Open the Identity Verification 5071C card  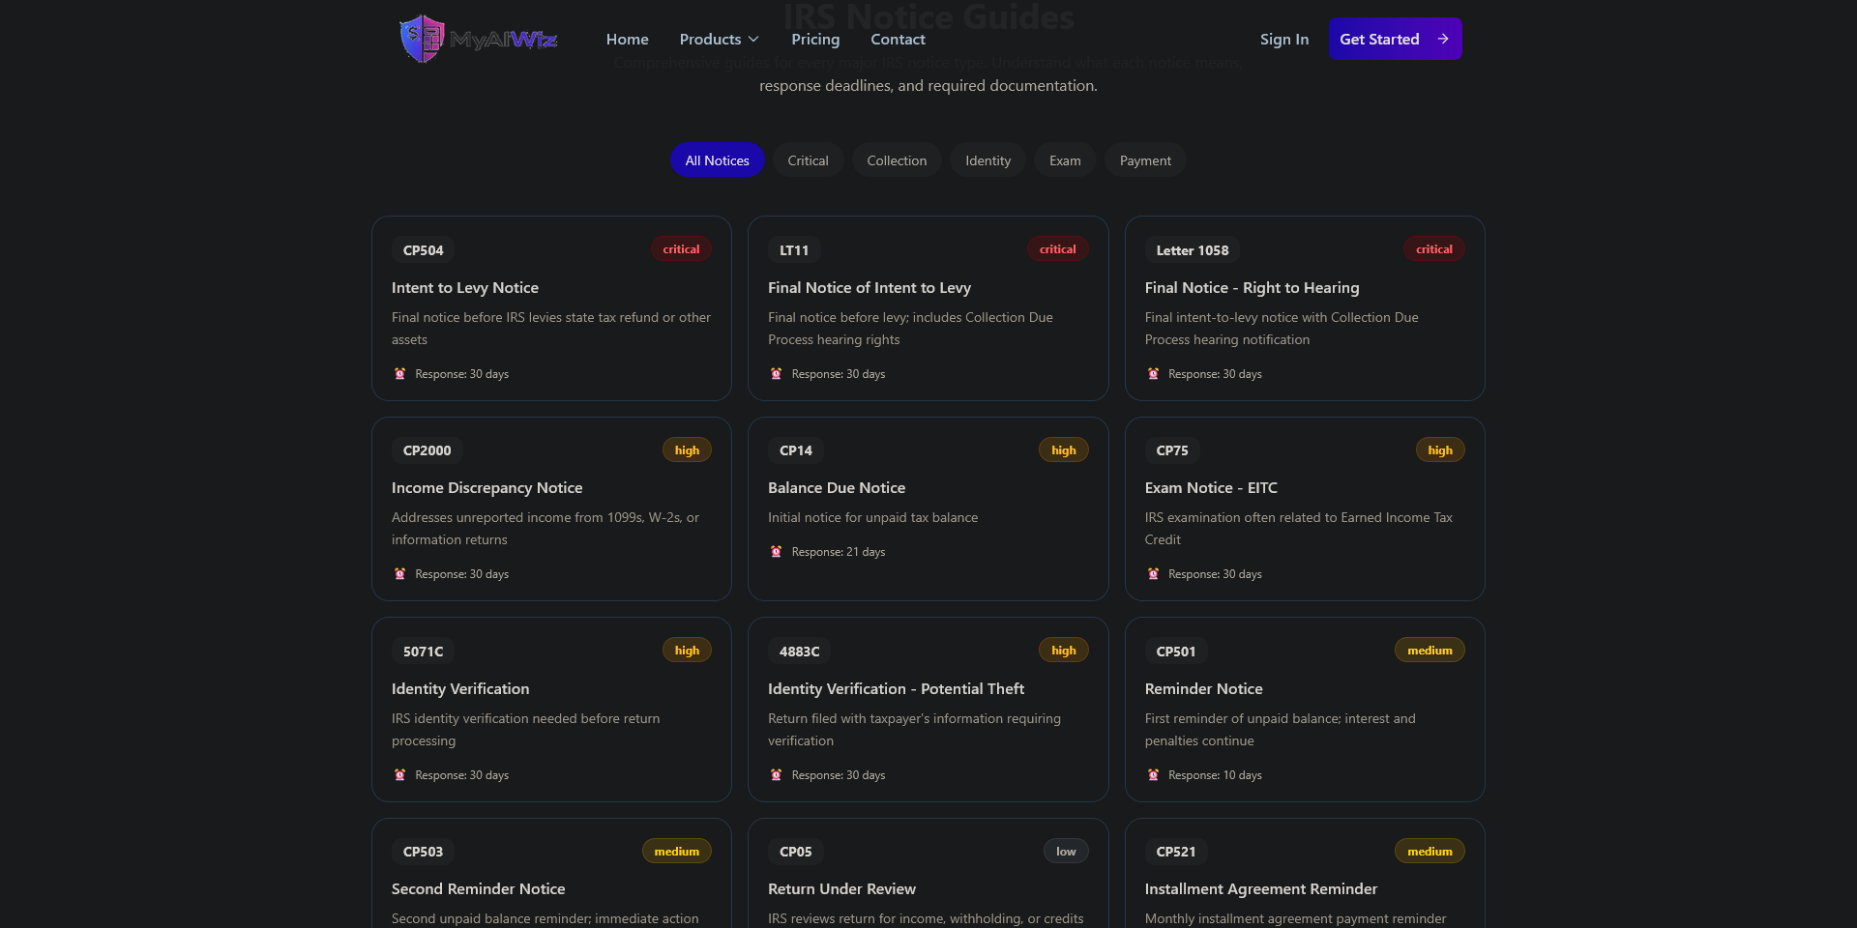pyautogui.click(x=551, y=710)
